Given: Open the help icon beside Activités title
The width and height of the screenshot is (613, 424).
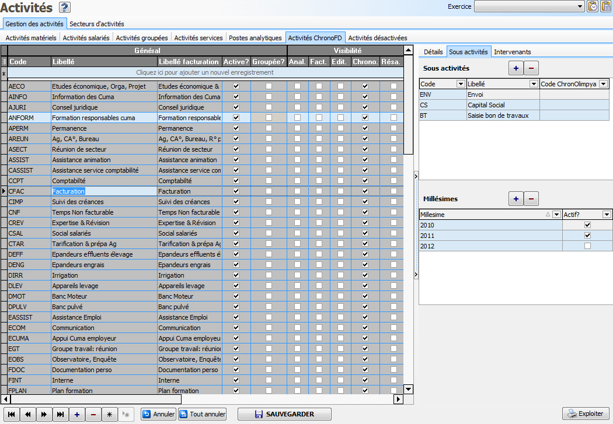Looking at the screenshot, I should pos(64,7).
